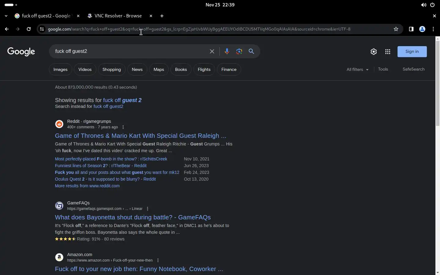Filter results by Shopping
The height and width of the screenshot is (275, 440).
(x=112, y=70)
